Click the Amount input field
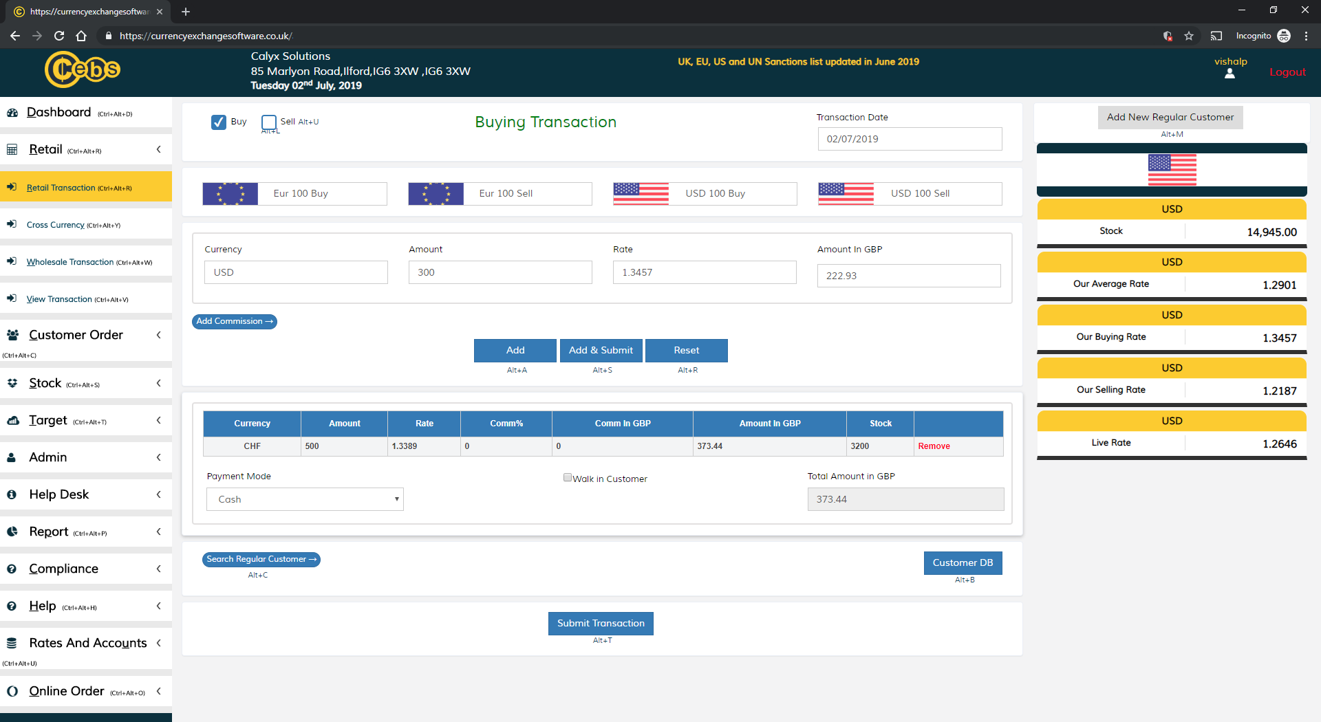This screenshot has height=722, width=1321. pyautogui.click(x=500, y=272)
